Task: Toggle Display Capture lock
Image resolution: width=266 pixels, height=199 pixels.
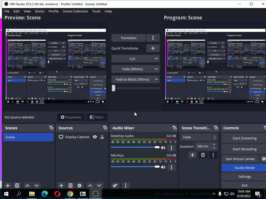Action: pos(102,137)
